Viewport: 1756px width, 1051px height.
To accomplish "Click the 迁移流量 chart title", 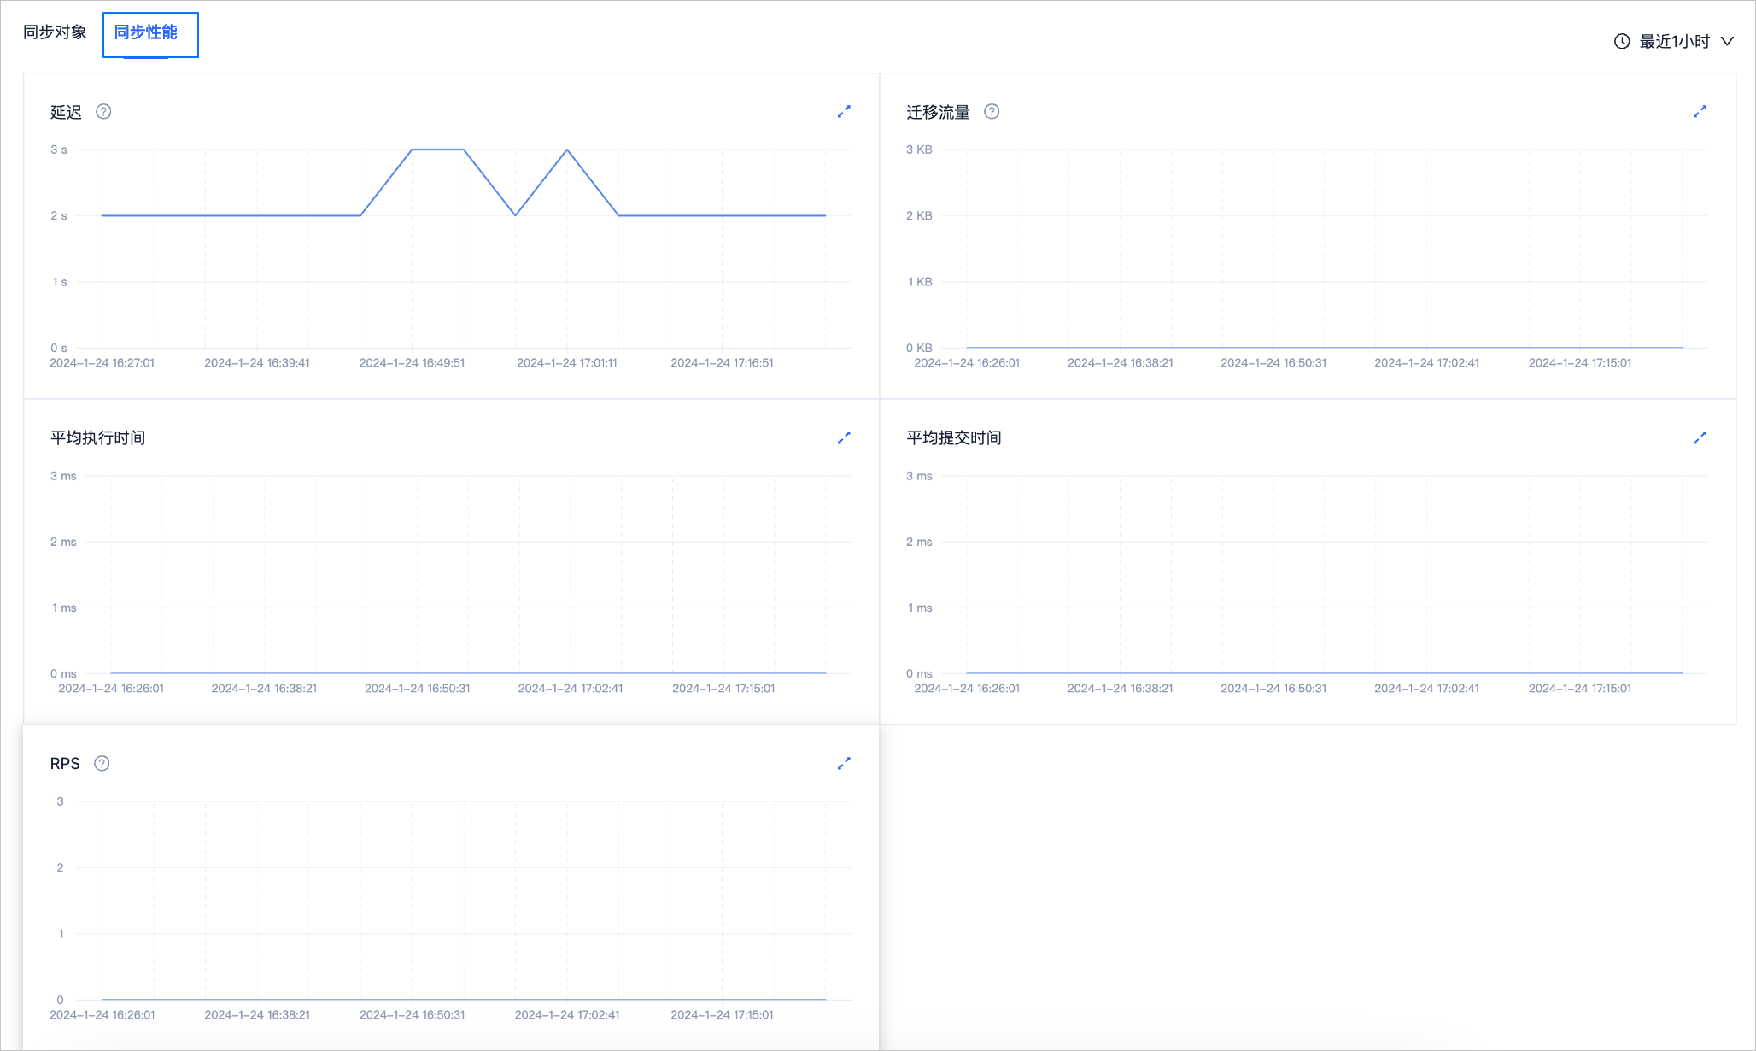I will (x=938, y=112).
